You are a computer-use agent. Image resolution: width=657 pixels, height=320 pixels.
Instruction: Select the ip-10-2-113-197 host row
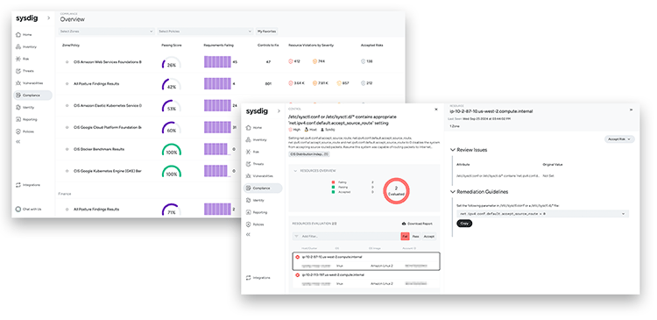click(x=366, y=280)
